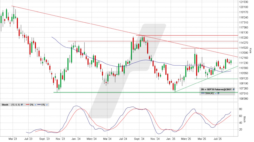Click the 'Juli '25' date axis label

click(217, 139)
